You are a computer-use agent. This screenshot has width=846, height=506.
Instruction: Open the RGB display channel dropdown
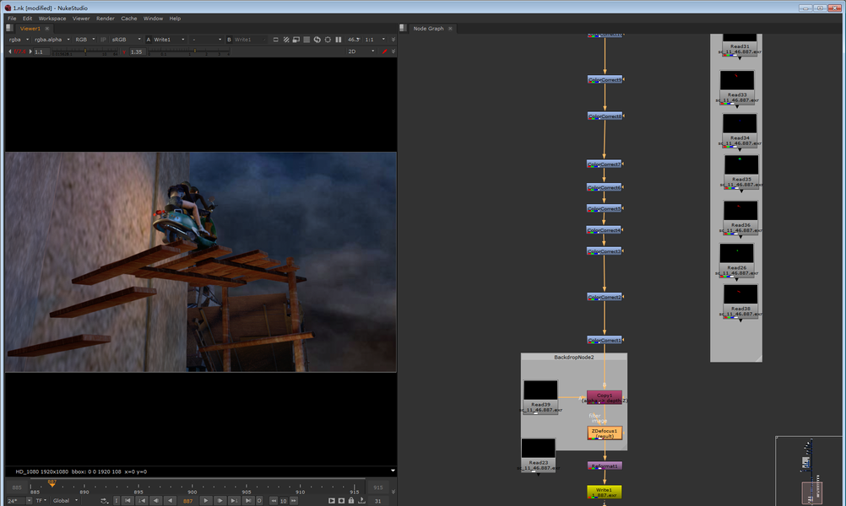[84, 40]
